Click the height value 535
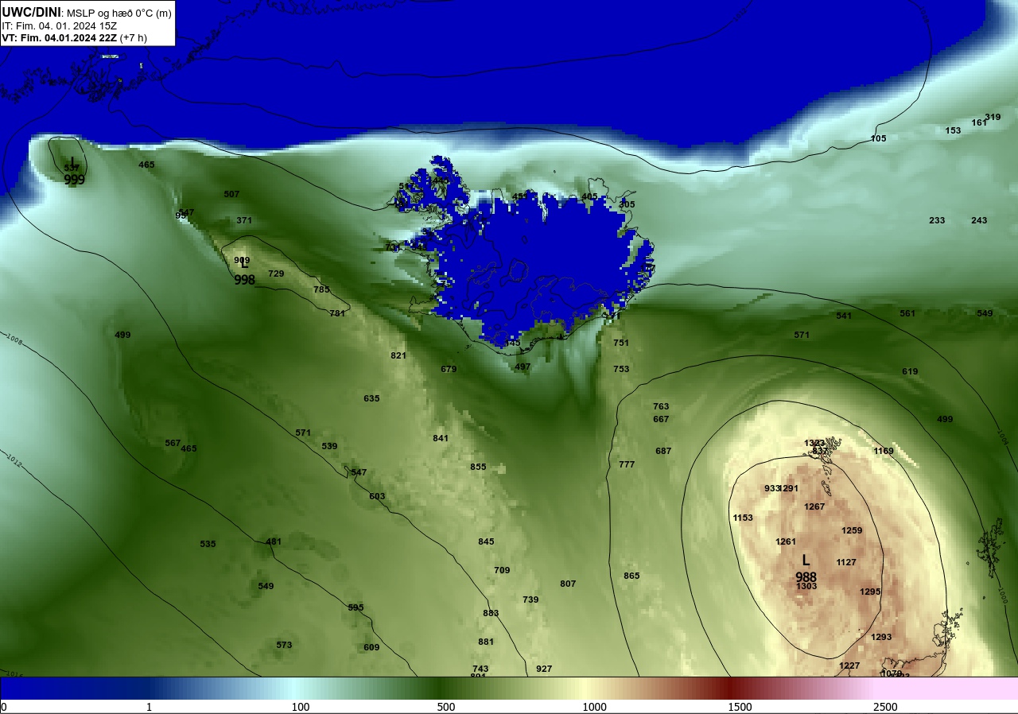Image resolution: width=1018 pixels, height=714 pixels. (x=208, y=544)
